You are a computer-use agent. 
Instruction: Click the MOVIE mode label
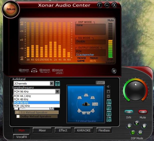(x=82, y=58)
